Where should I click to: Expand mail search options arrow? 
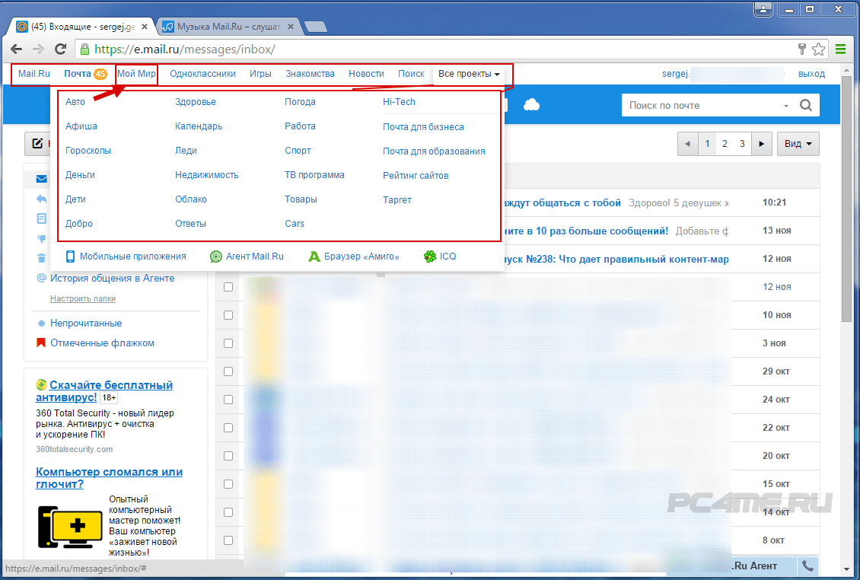click(785, 106)
